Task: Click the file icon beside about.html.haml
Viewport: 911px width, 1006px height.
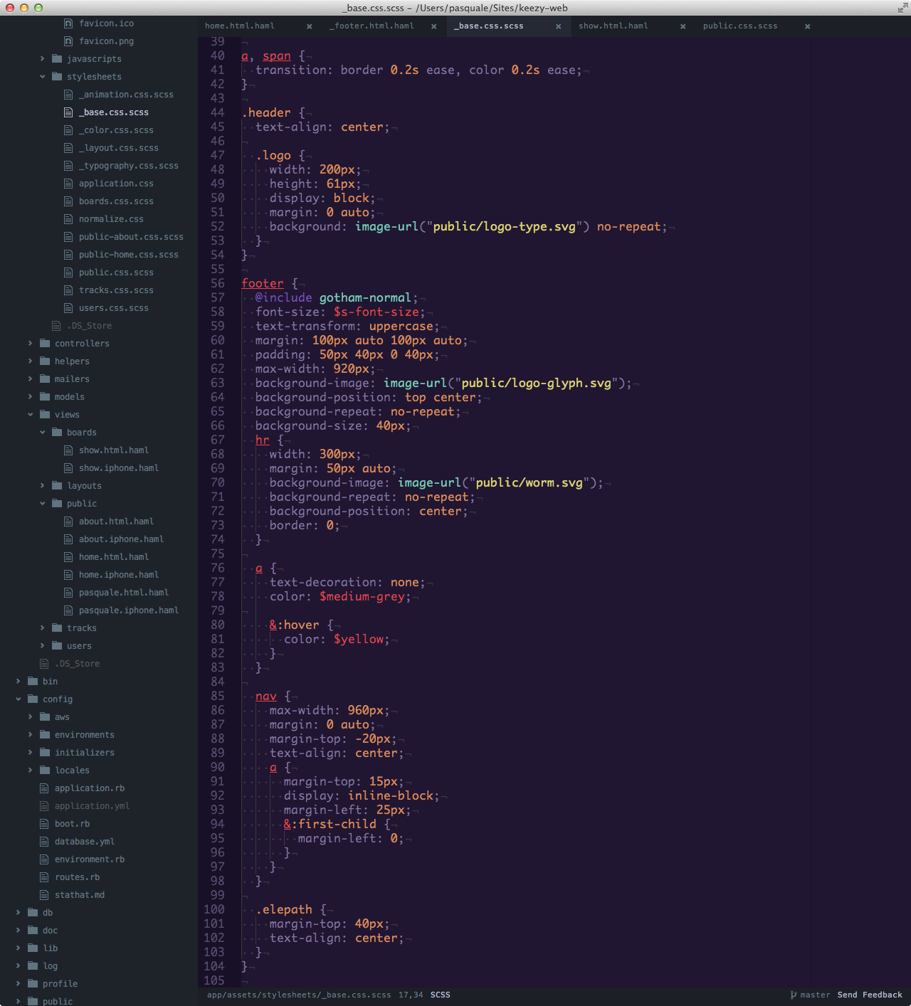Action: coord(68,521)
